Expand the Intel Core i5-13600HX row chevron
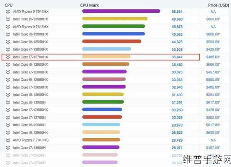The image size is (231, 167). tap(8, 95)
